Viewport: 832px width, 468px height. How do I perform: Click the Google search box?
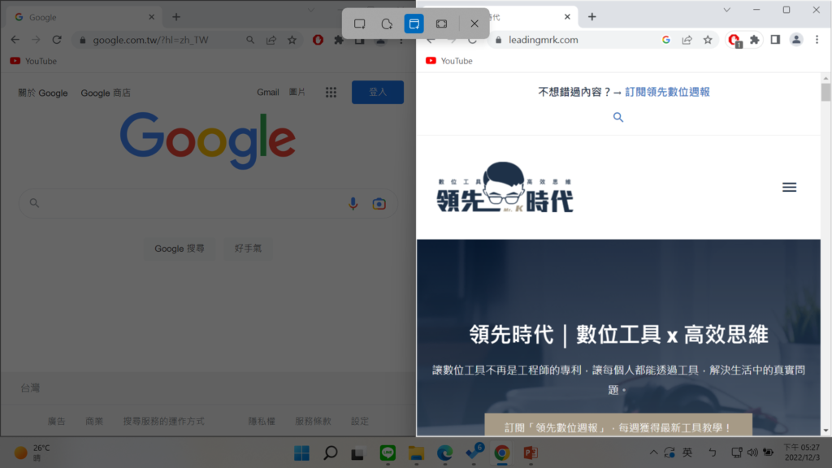pos(208,203)
